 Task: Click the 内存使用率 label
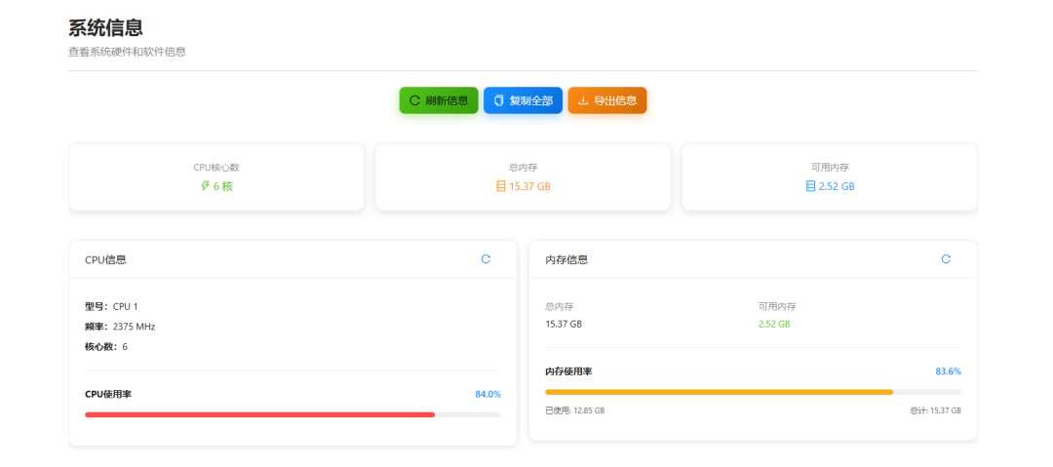tap(568, 371)
